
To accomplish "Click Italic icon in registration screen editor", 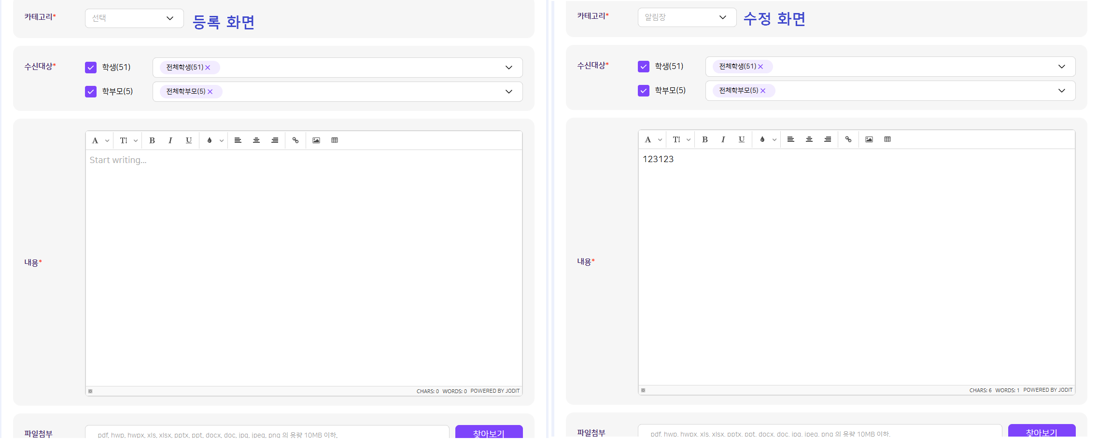I will [x=170, y=140].
